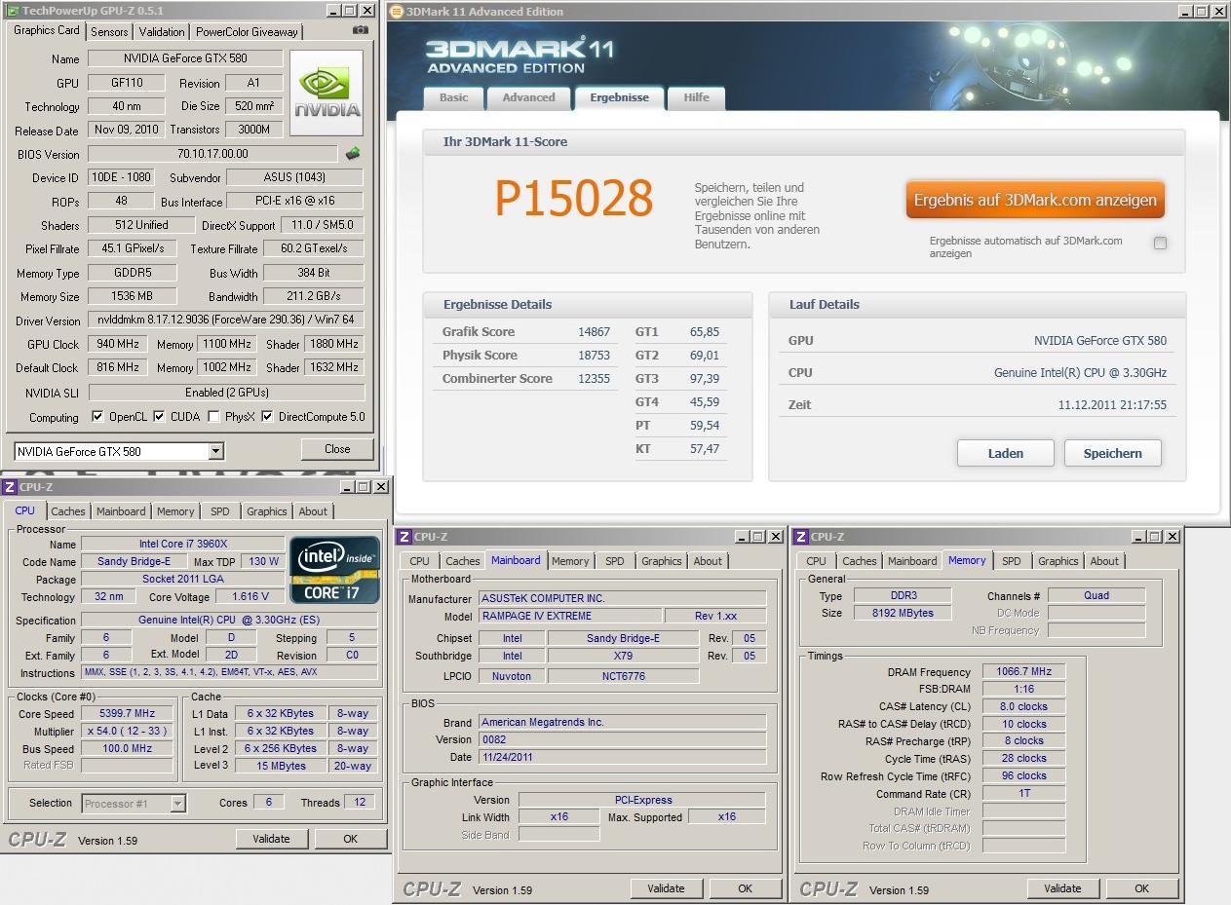Click OK in CPU-Z CPU window

click(350, 839)
